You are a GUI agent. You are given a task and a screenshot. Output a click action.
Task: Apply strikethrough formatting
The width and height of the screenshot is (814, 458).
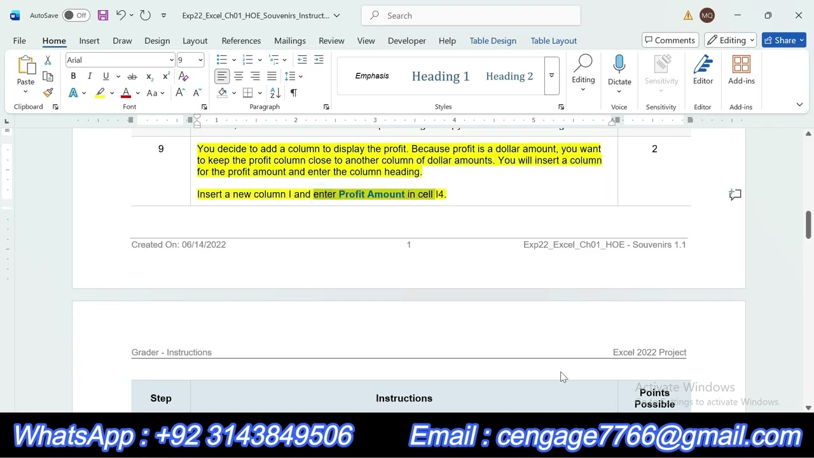click(x=132, y=76)
